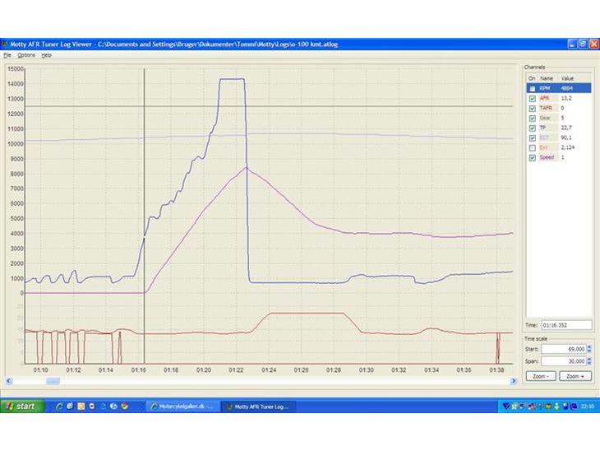Image resolution: width=600 pixels, height=451 pixels.
Task: Open Internet Explorer from quick launch
Action: click(60, 407)
